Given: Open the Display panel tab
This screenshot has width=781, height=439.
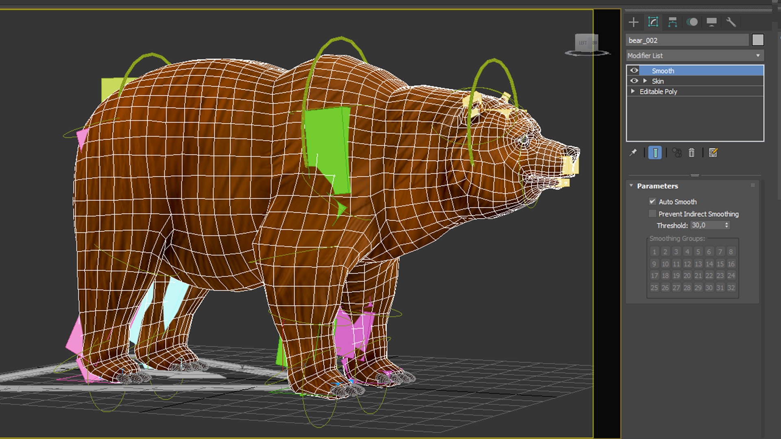Looking at the screenshot, I should (x=711, y=22).
